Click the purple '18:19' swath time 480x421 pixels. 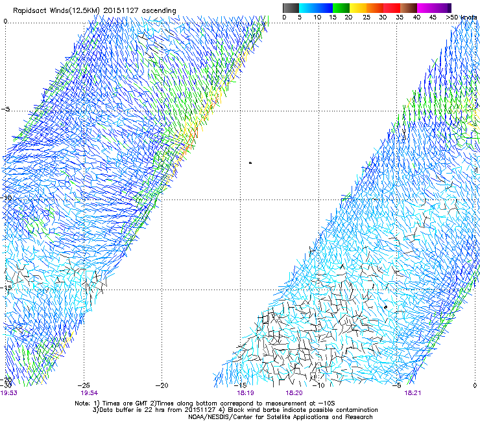pos(245,393)
